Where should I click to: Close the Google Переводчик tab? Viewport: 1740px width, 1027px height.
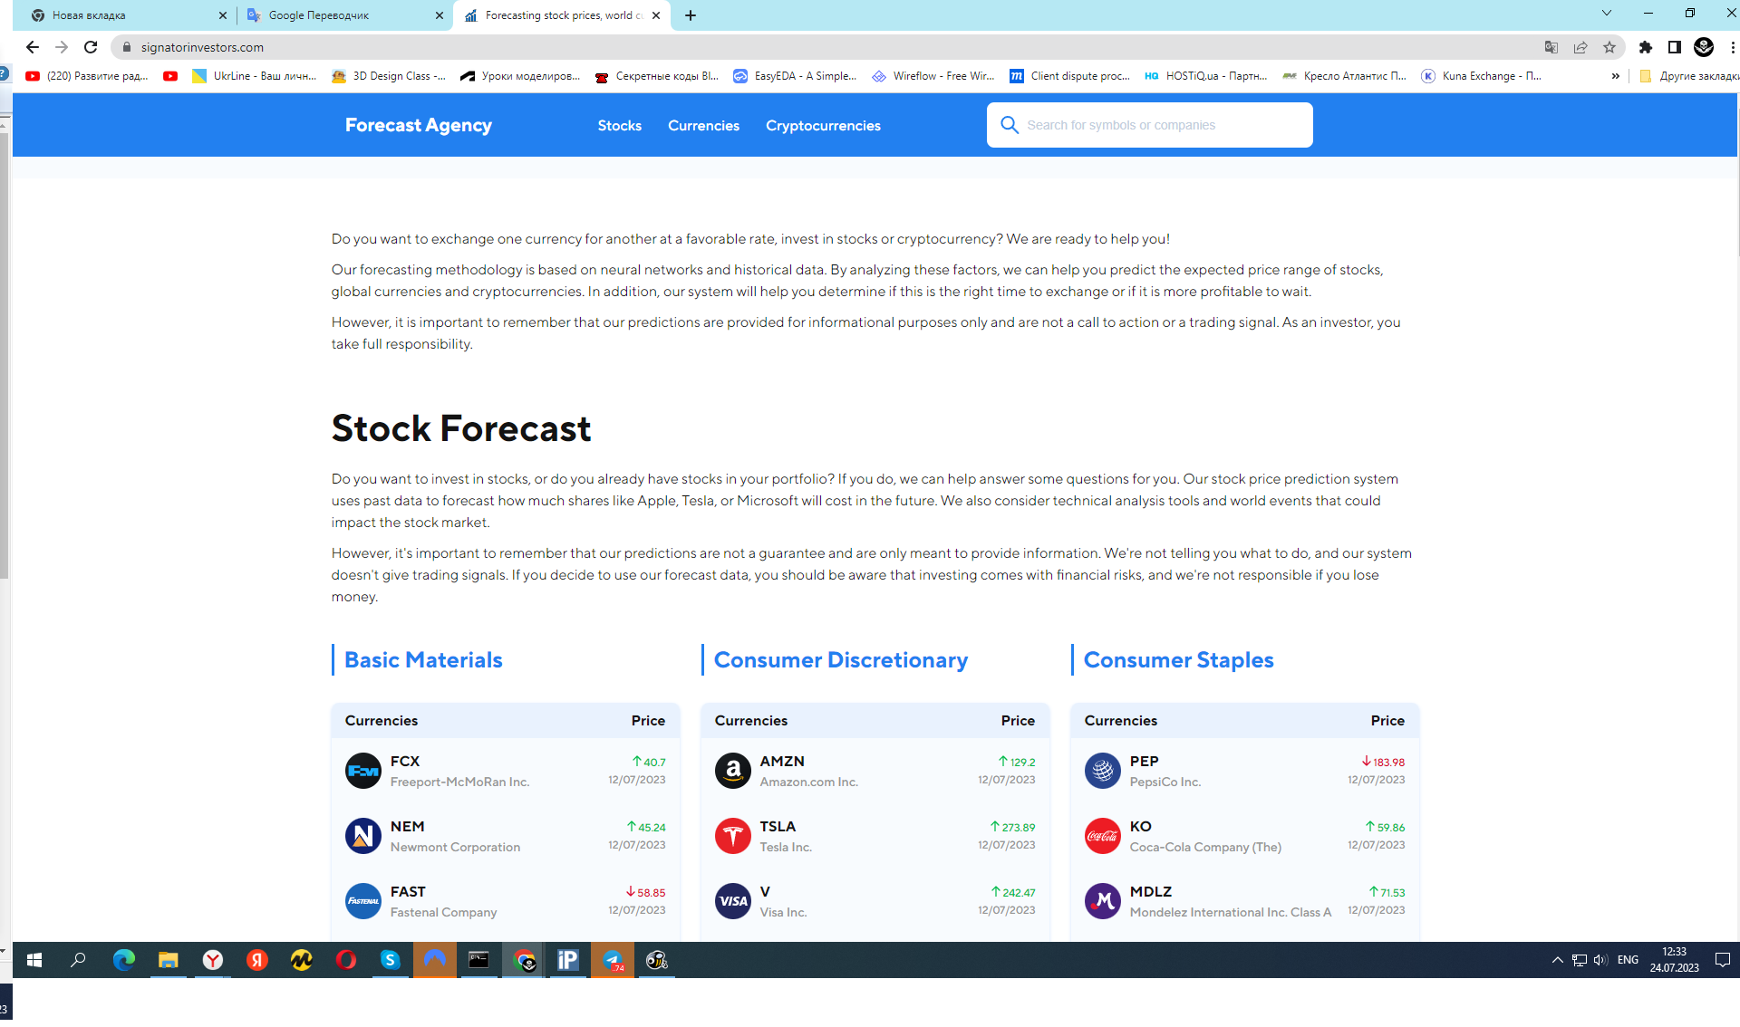(x=440, y=15)
